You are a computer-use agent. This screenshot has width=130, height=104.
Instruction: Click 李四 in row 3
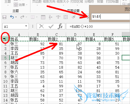[19, 48]
